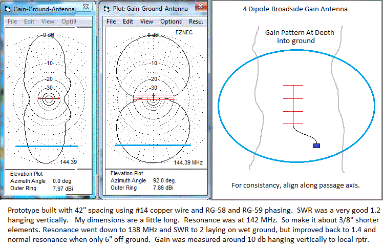Viewport: 383px width, 247px height.
Task: Click the blue ground line in left plot
Action: point(47,146)
